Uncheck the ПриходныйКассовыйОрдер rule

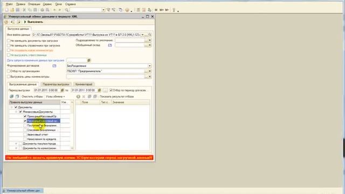pyautogui.click(x=25, y=116)
